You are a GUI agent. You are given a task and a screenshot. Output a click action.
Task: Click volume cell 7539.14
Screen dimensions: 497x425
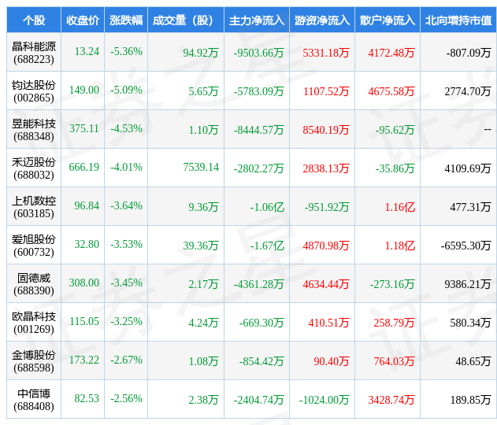click(x=201, y=167)
